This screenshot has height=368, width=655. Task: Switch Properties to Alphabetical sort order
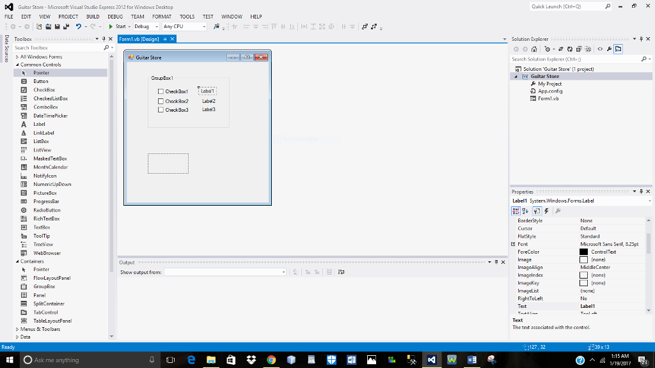pyautogui.click(x=525, y=211)
